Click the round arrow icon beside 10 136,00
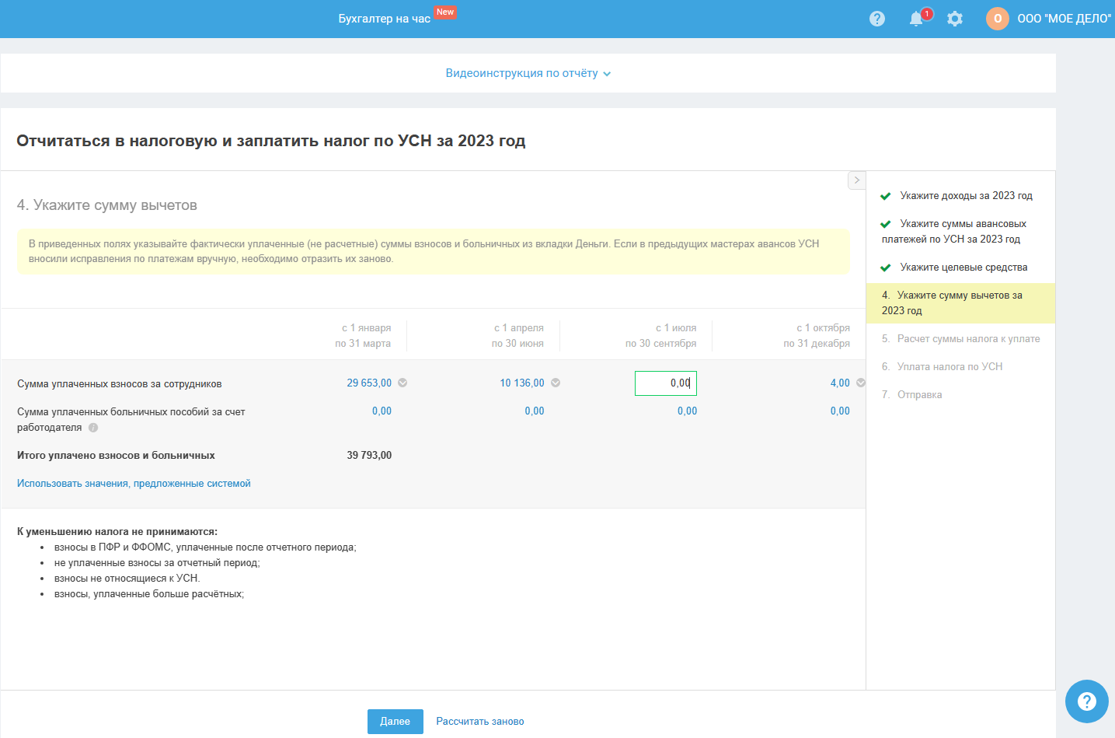The width and height of the screenshot is (1115, 738). coord(556,383)
